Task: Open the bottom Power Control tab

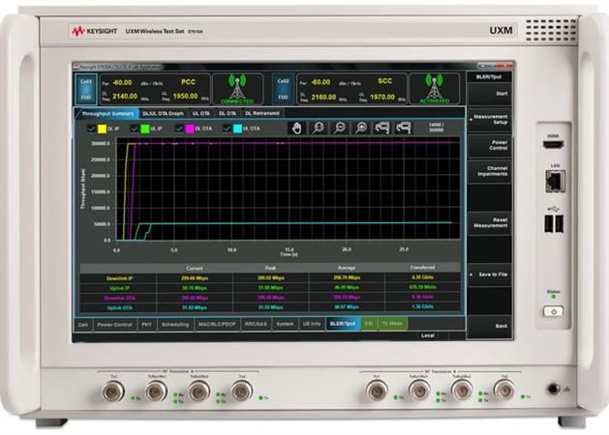Action: [114, 325]
